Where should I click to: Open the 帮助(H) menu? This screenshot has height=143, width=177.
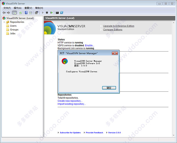(x=39, y=8)
